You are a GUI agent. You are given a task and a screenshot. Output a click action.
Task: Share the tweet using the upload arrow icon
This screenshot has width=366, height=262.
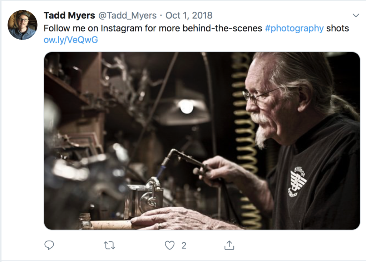pos(229,245)
